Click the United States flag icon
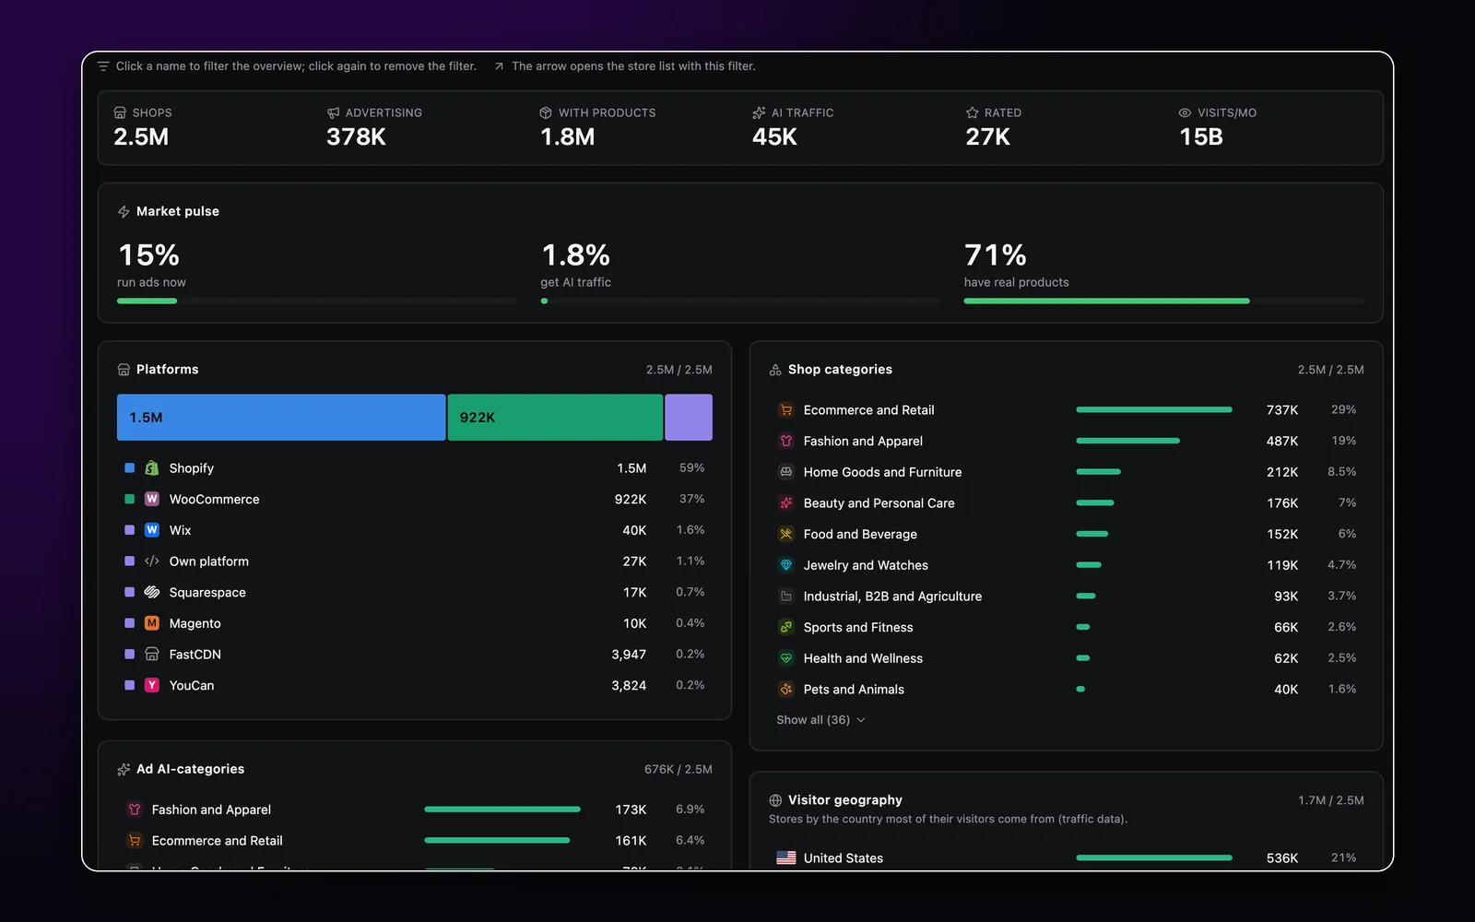This screenshot has height=922, width=1475. (x=786, y=857)
